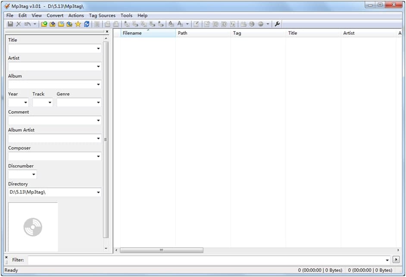Click the Undo arrow icon in toolbar
Screen dimensions: 406x277
(x=28, y=24)
